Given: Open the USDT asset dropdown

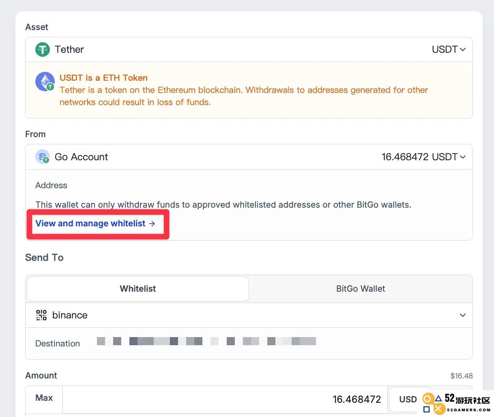Looking at the screenshot, I should 449,49.
